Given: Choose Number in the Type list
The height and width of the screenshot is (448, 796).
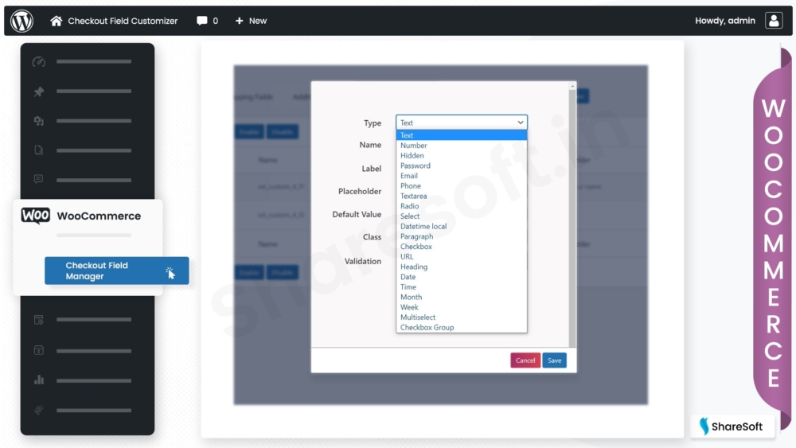Looking at the screenshot, I should (x=462, y=145).
